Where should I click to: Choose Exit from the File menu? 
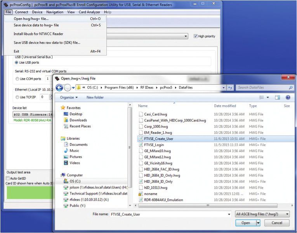click(x=55, y=51)
